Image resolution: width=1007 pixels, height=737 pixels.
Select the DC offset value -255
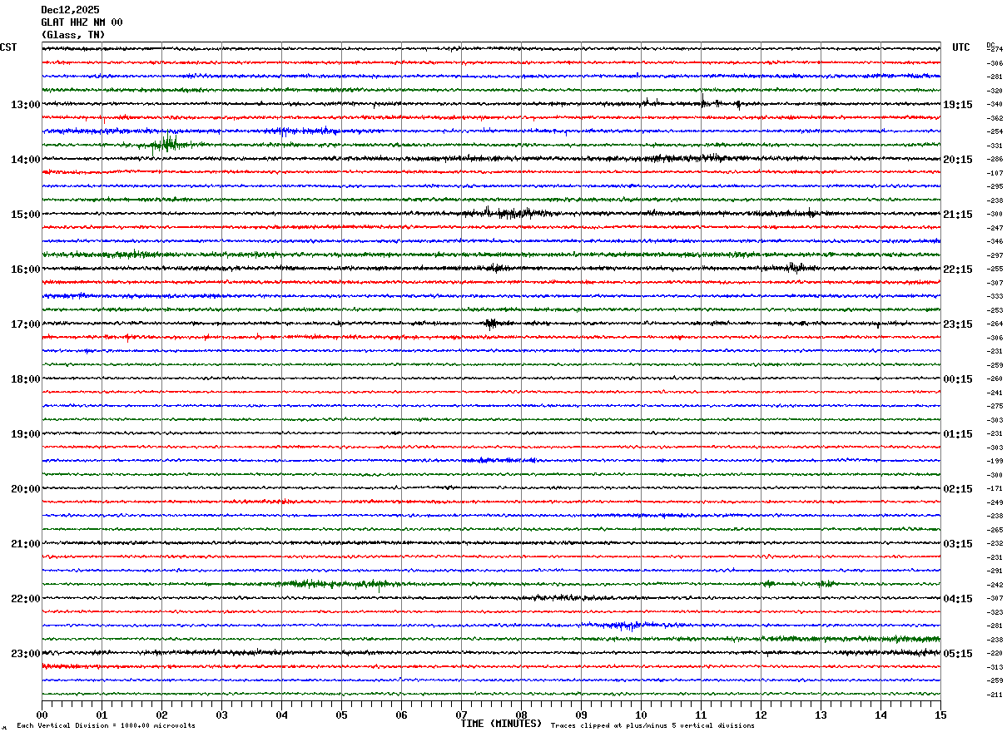coord(995,270)
